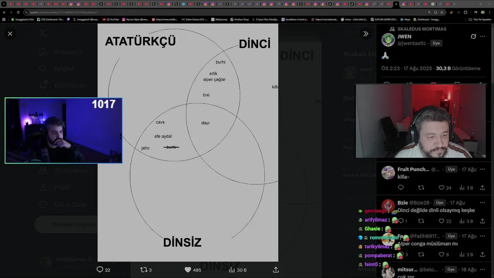Repost the photo tweet (3 reposts)
The height and width of the screenshot is (278, 494).
145,270
